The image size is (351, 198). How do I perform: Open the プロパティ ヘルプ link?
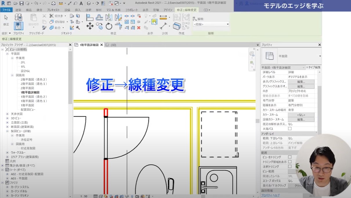click(x=270, y=195)
